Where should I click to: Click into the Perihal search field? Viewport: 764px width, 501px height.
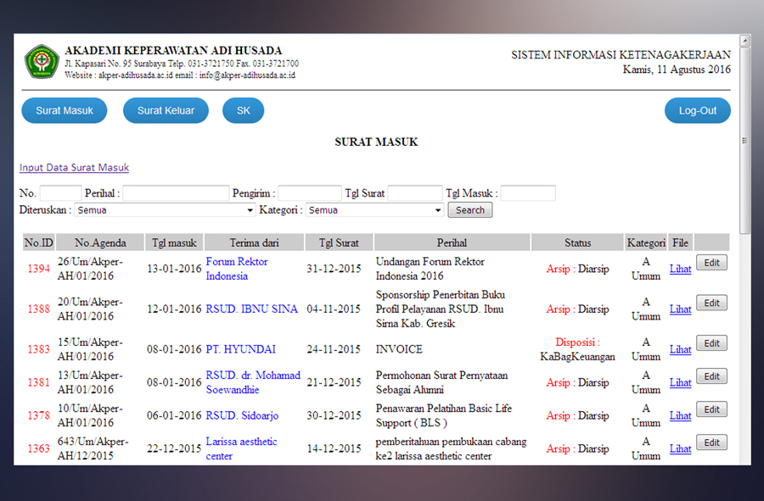click(176, 193)
